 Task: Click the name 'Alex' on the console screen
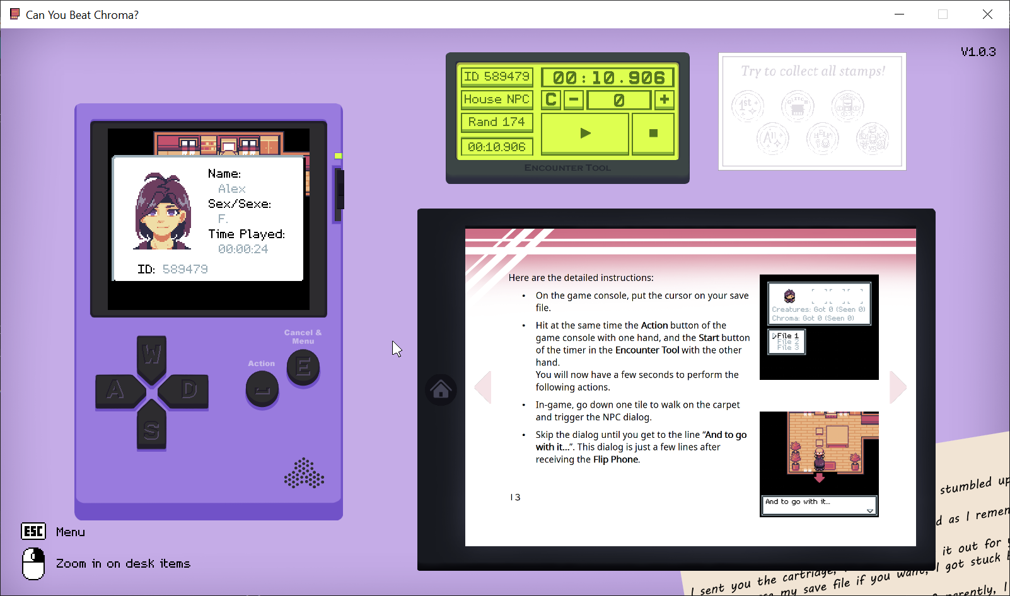[232, 188]
